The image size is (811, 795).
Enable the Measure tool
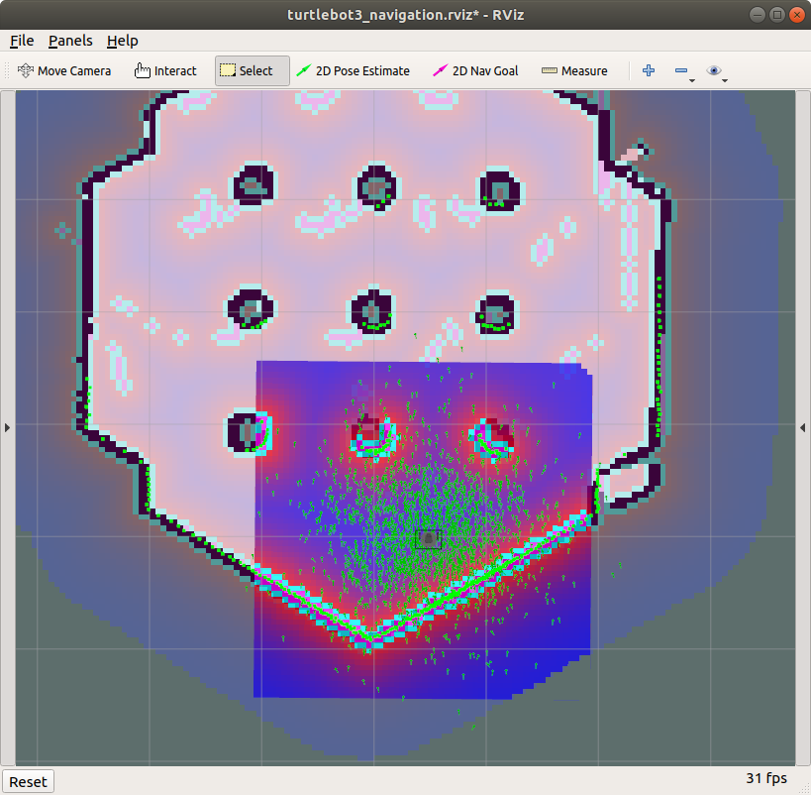(x=574, y=70)
